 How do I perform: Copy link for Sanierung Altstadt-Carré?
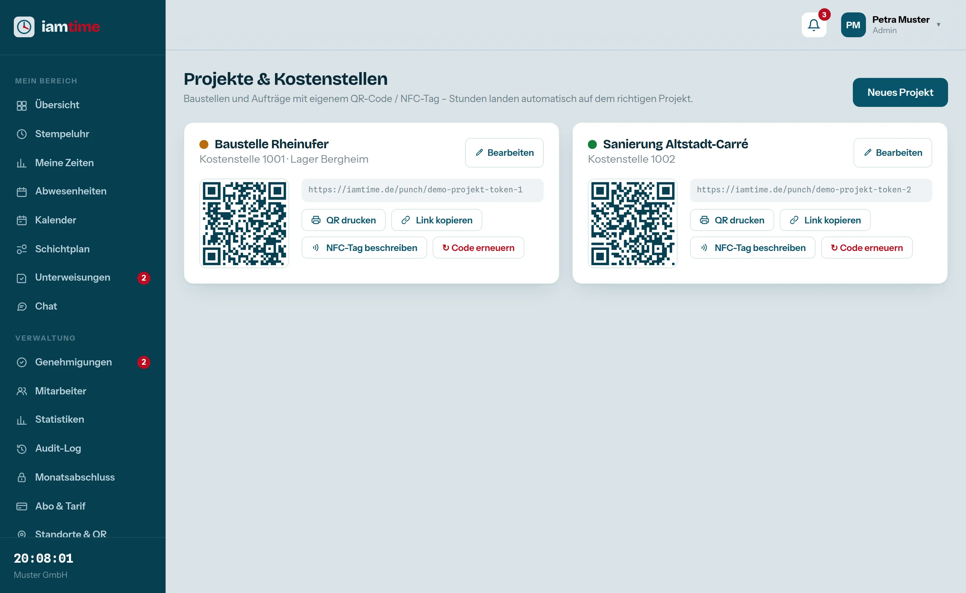click(x=825, y=220)
